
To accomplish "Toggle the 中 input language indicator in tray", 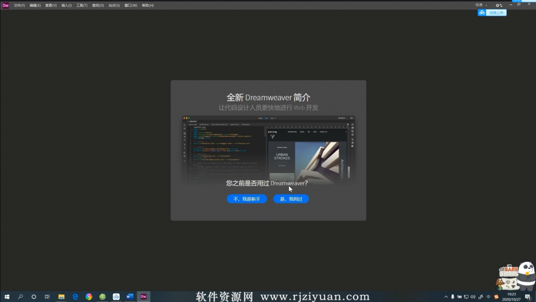I will click(x=488, y=297).
